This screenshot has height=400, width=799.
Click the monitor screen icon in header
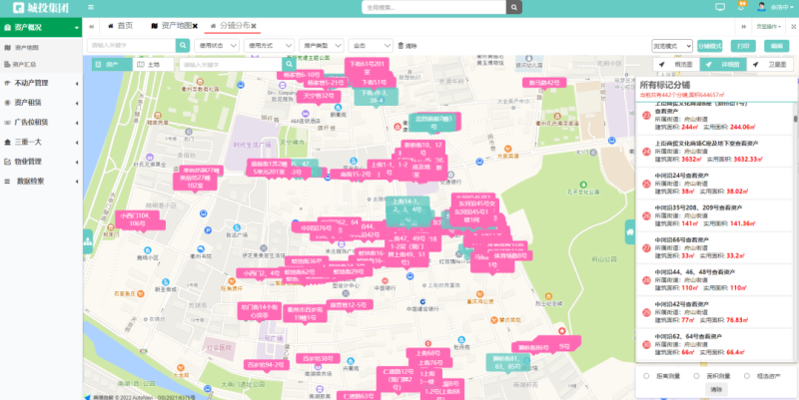point(719,7)
